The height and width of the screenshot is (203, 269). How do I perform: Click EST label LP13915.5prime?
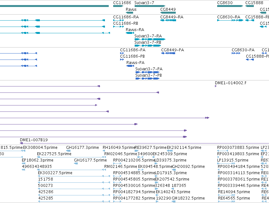pyautogui.click(x=233, y=160)
